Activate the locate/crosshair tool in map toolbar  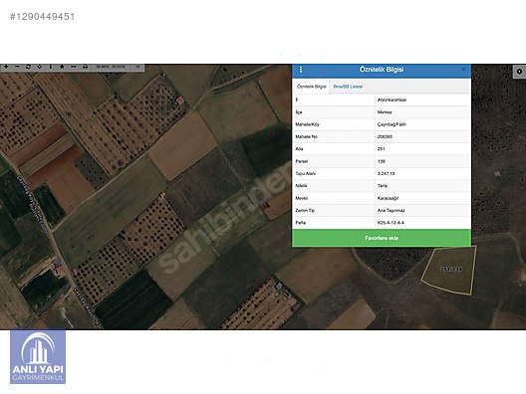[39, 67]
